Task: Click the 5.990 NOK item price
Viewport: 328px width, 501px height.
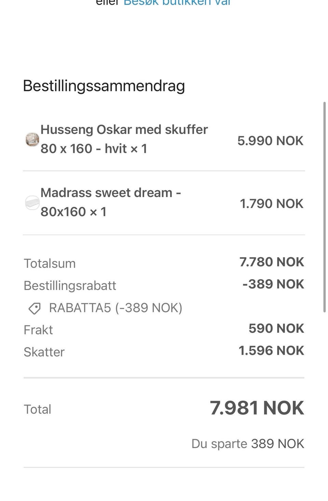Action: (270, 141)
